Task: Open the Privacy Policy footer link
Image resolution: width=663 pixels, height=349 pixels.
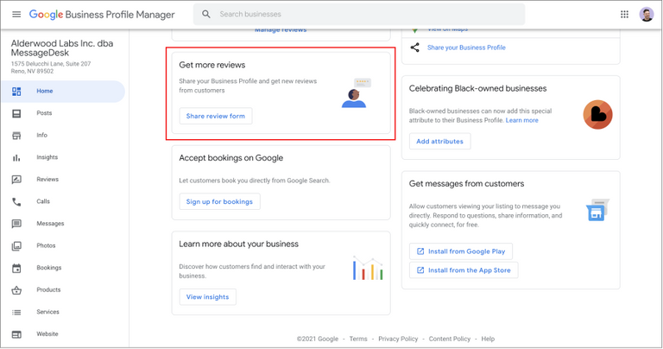Action: pos(398,339)
